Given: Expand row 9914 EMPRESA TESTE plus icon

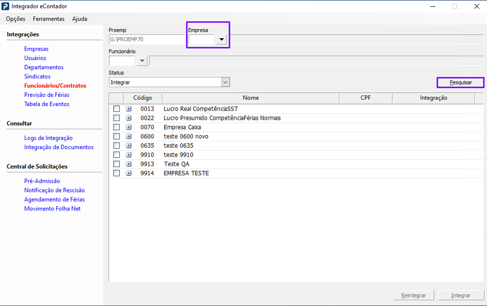Looking at the screenshot, I should [x=129, y=173].
